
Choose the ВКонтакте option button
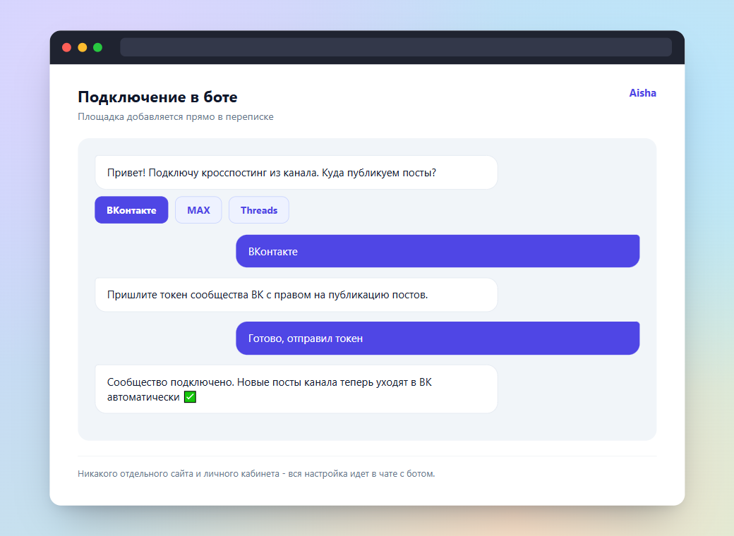[131, 210]
